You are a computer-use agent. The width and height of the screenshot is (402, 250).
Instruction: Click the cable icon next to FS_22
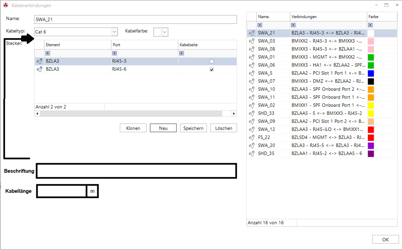pyautogui.click(x=251, y=138)
